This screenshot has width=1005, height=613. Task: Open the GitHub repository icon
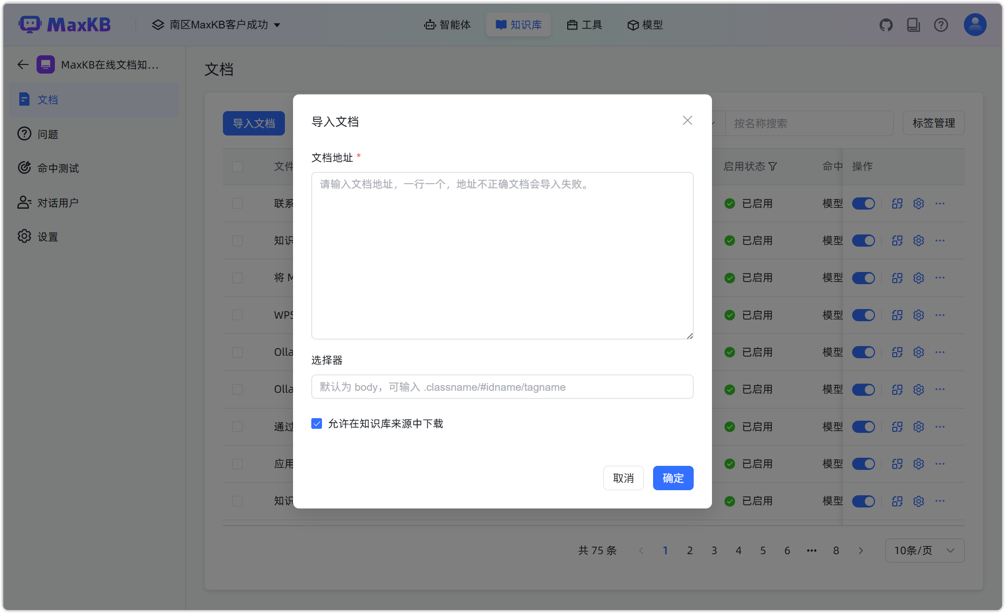[886, 24]
